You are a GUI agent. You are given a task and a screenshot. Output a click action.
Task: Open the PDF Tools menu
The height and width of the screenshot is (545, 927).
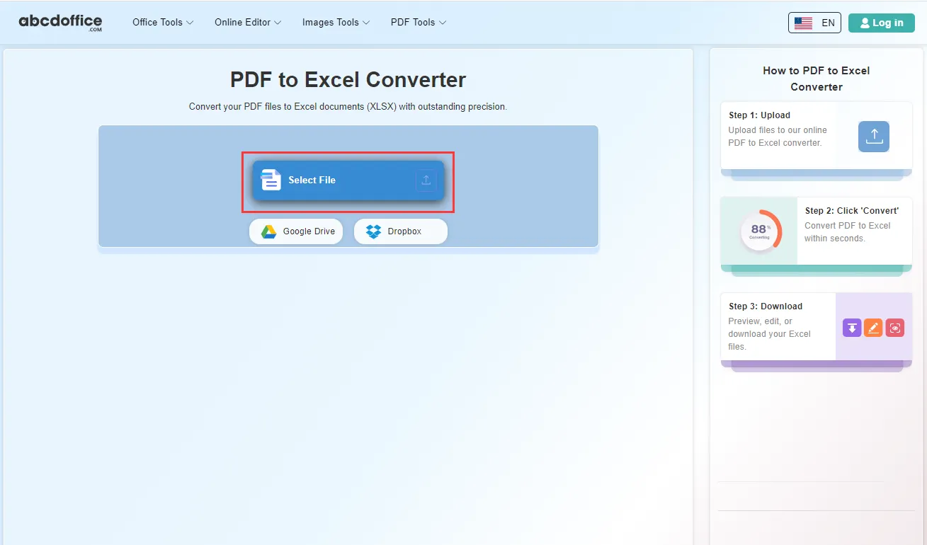pos(419,23)
